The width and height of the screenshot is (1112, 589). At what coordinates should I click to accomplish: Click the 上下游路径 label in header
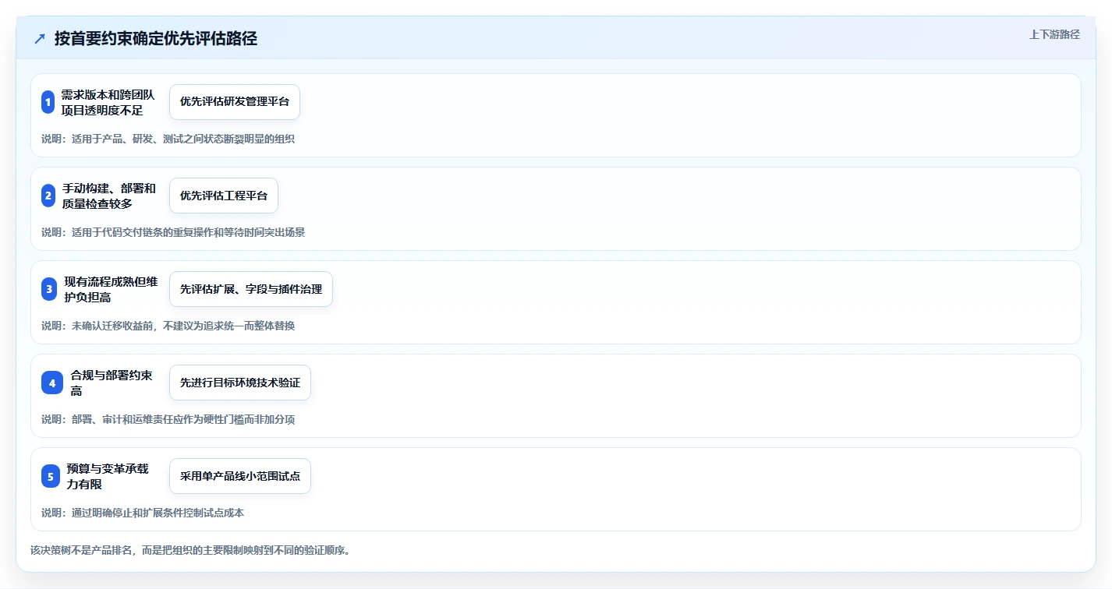pos(1054,34)
